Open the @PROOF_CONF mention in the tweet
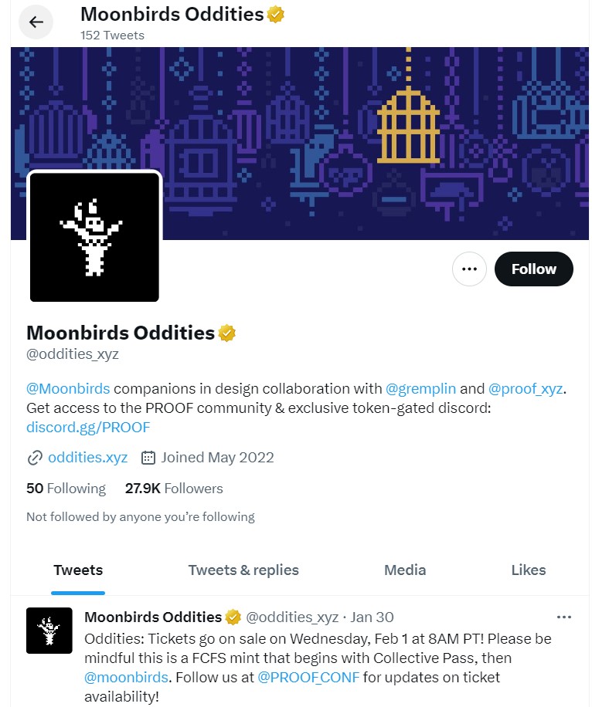 point(308,677)
